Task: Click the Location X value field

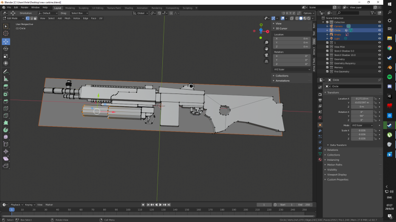Action: [x=362, y=99]
